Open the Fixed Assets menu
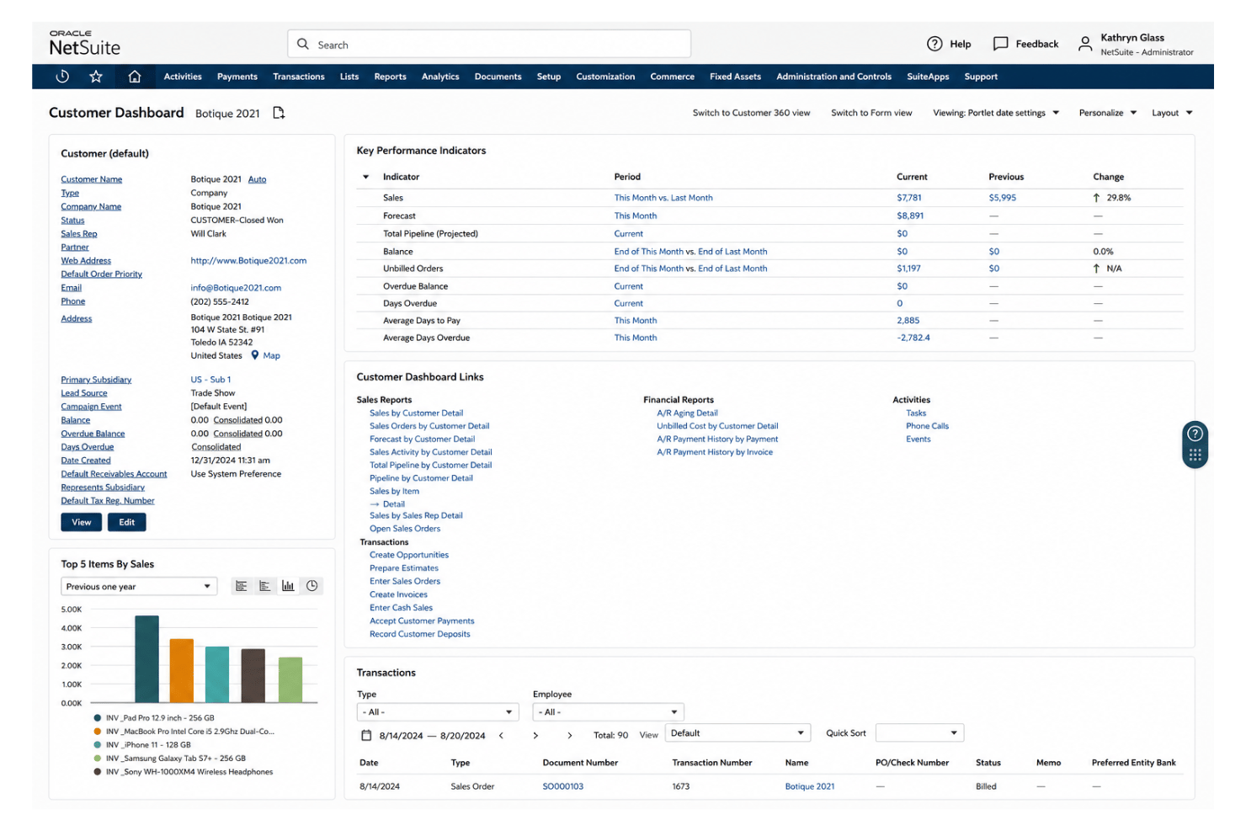 735,77
